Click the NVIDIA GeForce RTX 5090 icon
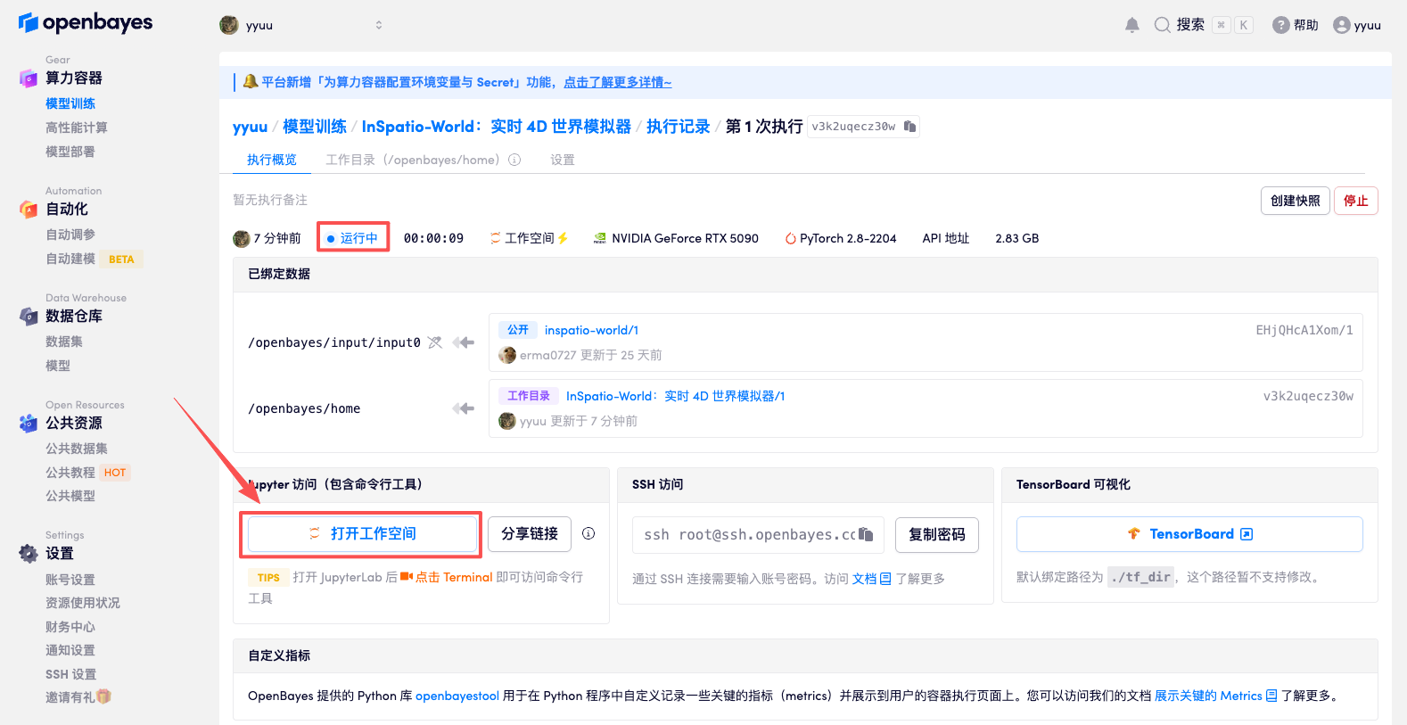The width and height of the screenshot is (1407, 725). click(600, 238)
